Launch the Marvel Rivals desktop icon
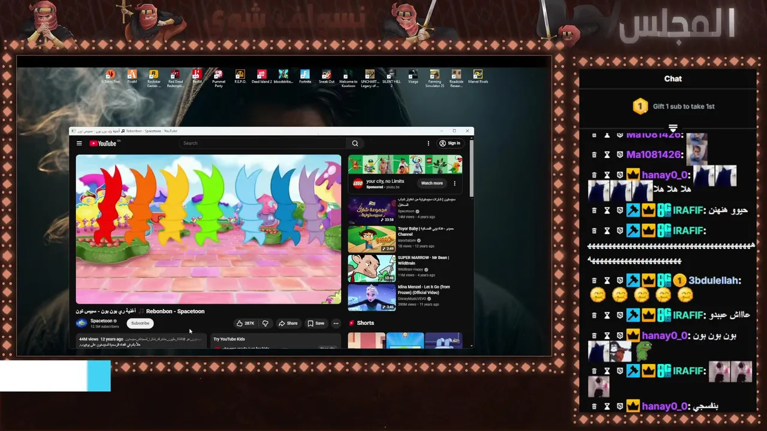This screenshot has width=767, height=431. (x=478, y=77)
